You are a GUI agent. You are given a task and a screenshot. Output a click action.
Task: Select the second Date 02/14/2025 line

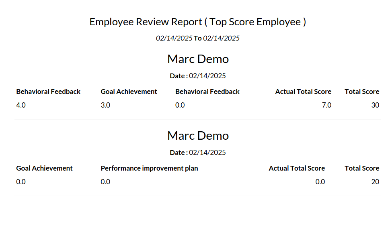(x=198, y=153)
